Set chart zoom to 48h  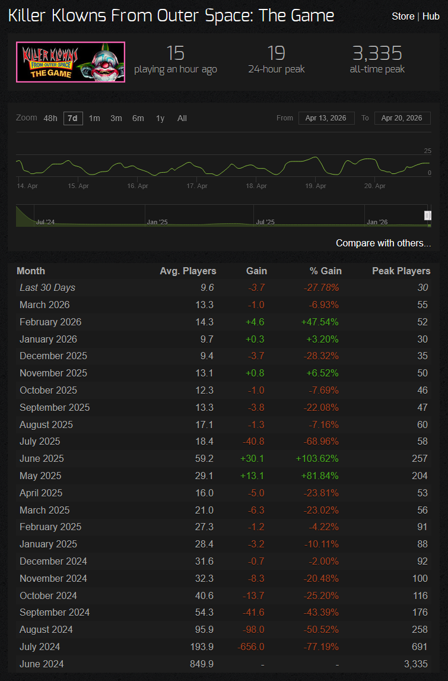coord(50,118)
